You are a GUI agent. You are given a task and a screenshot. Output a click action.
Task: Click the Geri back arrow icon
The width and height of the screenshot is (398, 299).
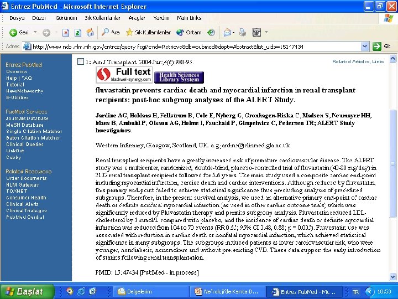click(13, 33)
